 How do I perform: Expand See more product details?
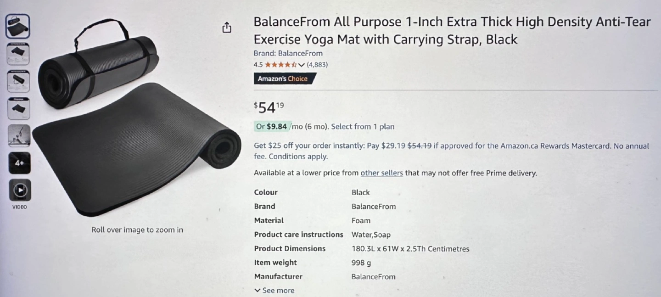[x=274, y=291]
